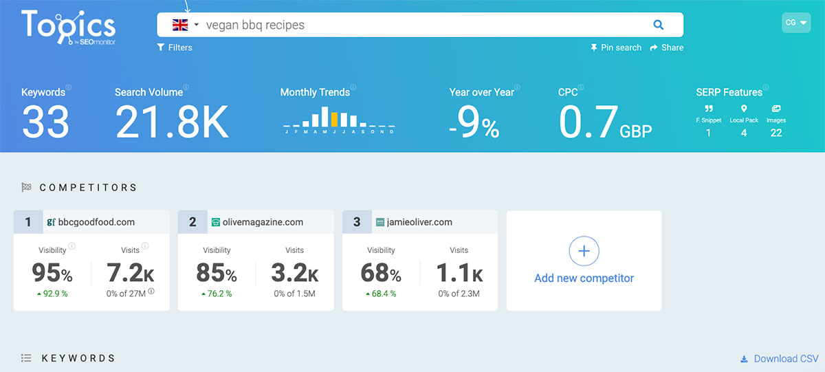The image size is (825, 372).
Task: Click the info icon next to SERP Features
Action: [x=766, y=88]
